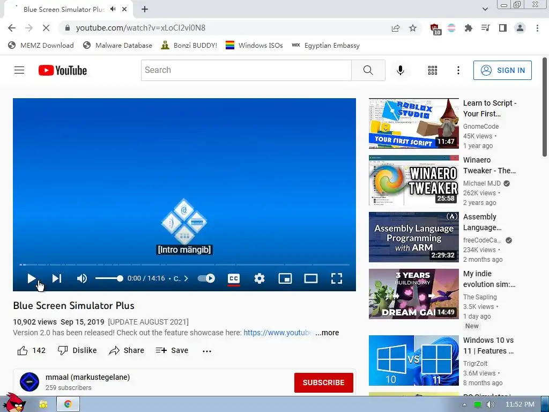Enter full screen view

click(337, 278)
